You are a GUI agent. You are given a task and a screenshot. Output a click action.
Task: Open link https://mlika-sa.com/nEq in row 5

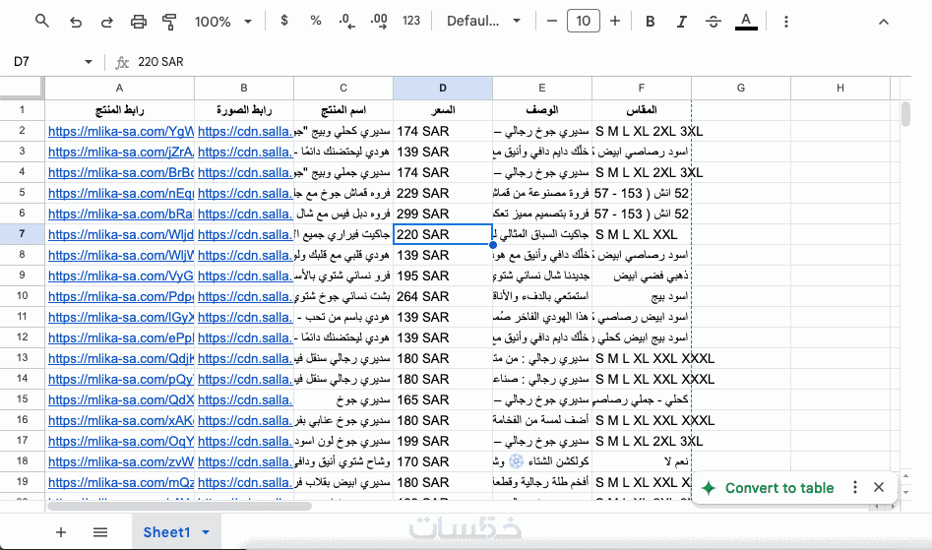coord(121,193)
